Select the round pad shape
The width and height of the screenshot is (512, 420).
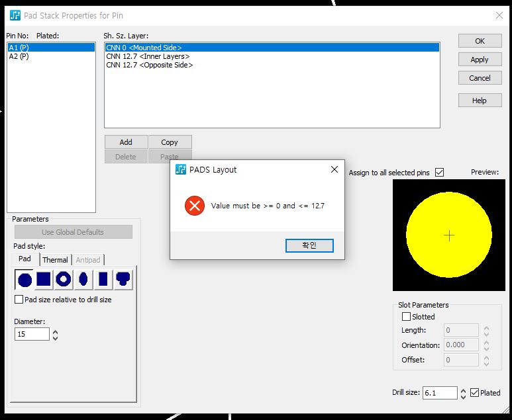(25, 280)
